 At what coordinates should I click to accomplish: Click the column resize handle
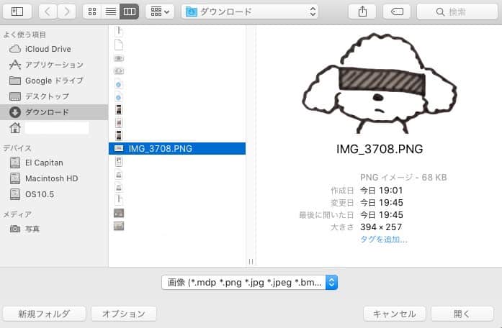(251, 262)
